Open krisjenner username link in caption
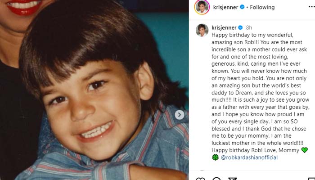The height and width of the screenshot is (180, 315). click(223, 27)
